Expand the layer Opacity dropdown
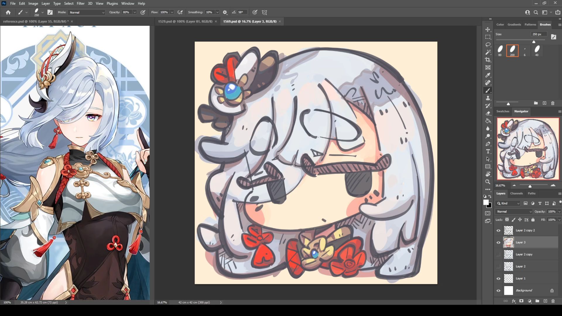Image resolution: width=562 pixels, height=316 pixels. coord(559,212)
